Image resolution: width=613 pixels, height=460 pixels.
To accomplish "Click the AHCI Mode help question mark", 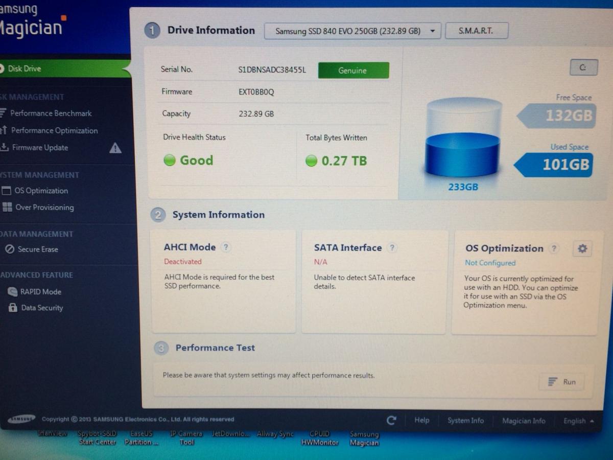I will (x=226, y=247).
